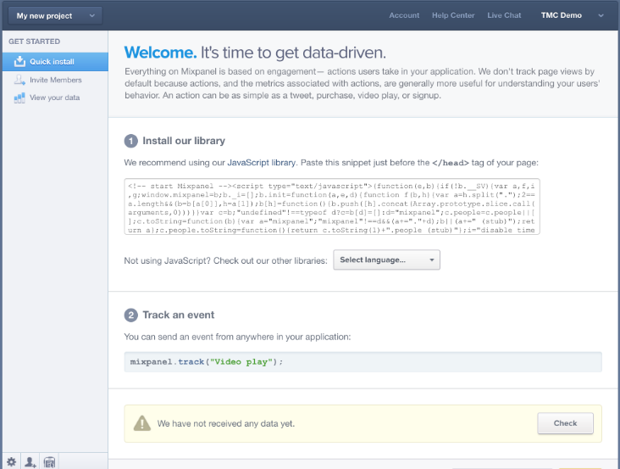Screen dimensions: 620x469
Task: Click the View your data chart icon
Action: 19,98
